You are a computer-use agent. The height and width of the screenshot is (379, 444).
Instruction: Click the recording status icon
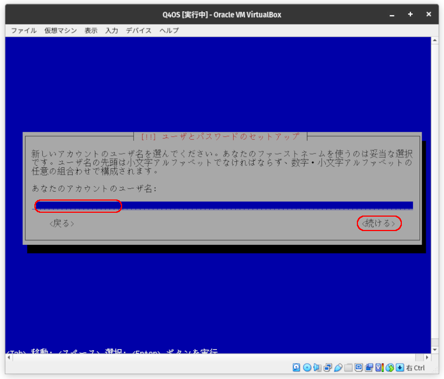coord(369,367)
